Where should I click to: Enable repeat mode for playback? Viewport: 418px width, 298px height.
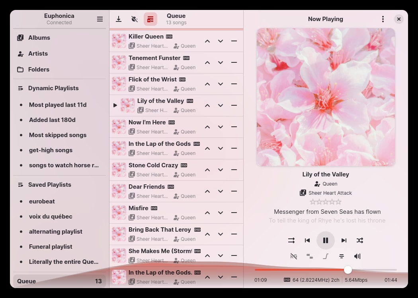click(291, 240)
